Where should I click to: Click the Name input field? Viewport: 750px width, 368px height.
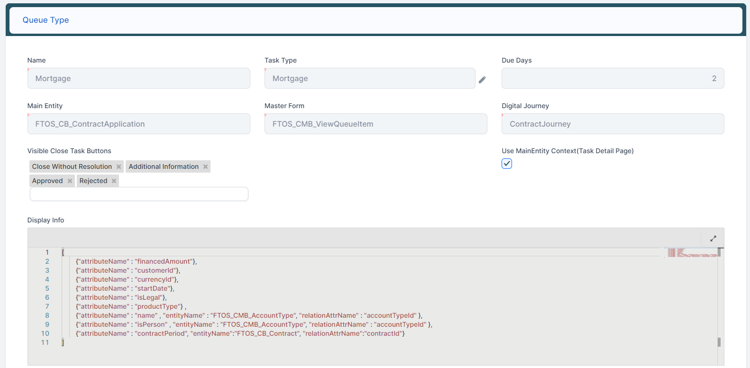point(138,78)
